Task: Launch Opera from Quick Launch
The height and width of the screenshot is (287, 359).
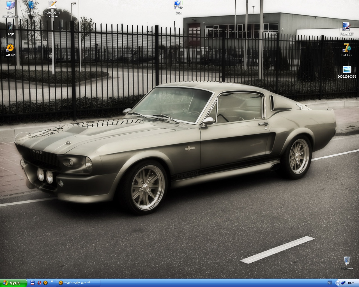Action: pyautogui.click(x=39, y=283)
